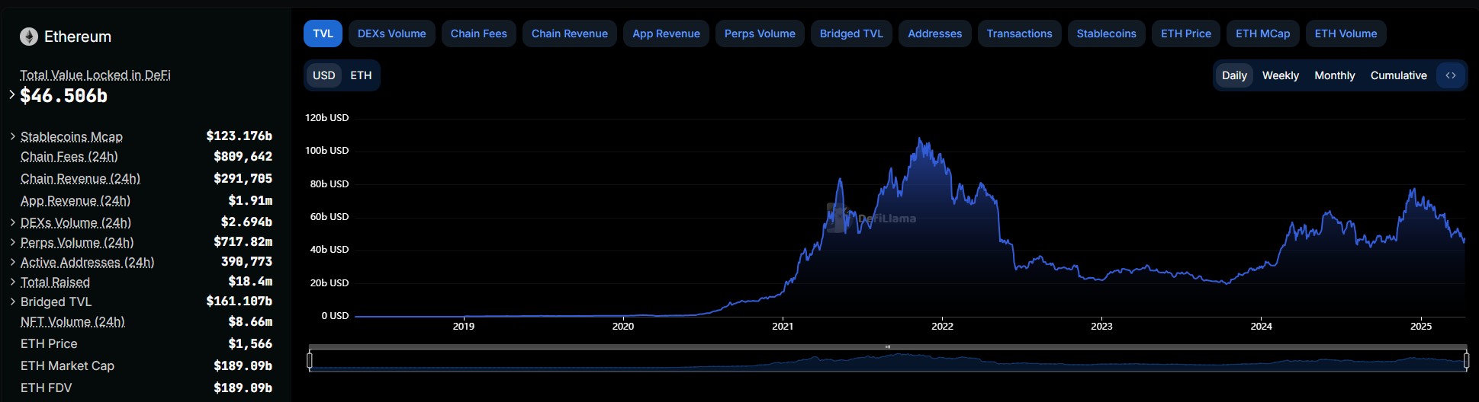Enable the Chain Fees metric button
The width and height of the screenshot is (1479, 402).
pos(478,33)
